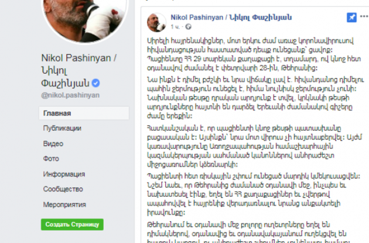This screenshot has width=369, height=243.
Task: Open the large page profile picture
Action: (x=85, y=19)
